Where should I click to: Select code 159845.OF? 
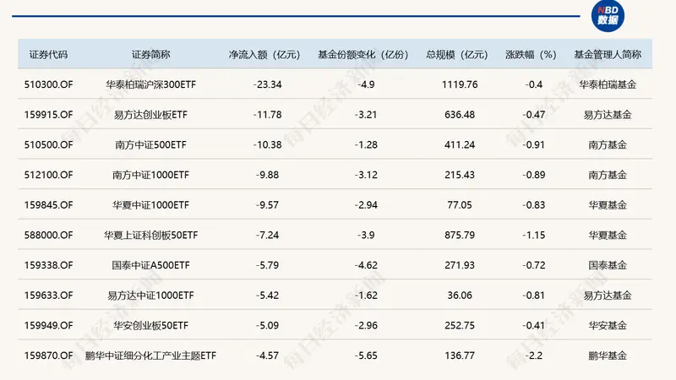48,205
